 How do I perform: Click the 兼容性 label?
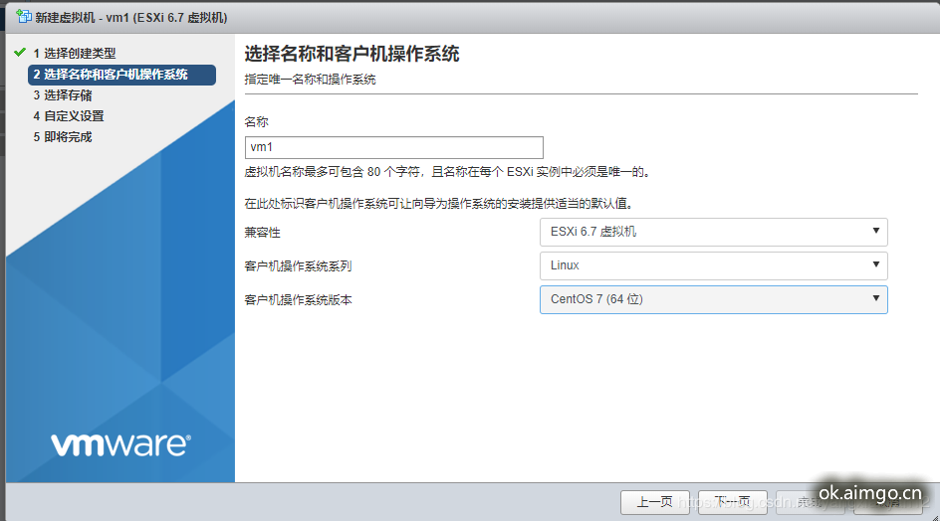pos(262,233)
